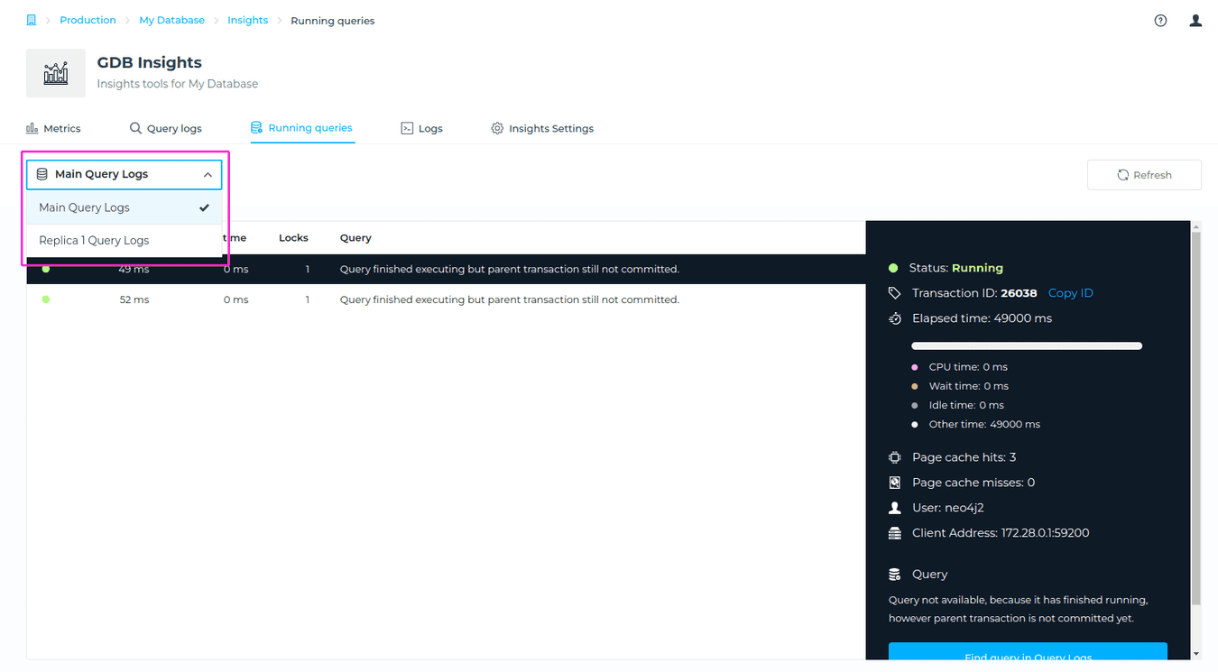The height and width of the screenshot is (672, 1218).
Task: Click the details panel scrollbar down arrow
Action: coord(1196,653)
